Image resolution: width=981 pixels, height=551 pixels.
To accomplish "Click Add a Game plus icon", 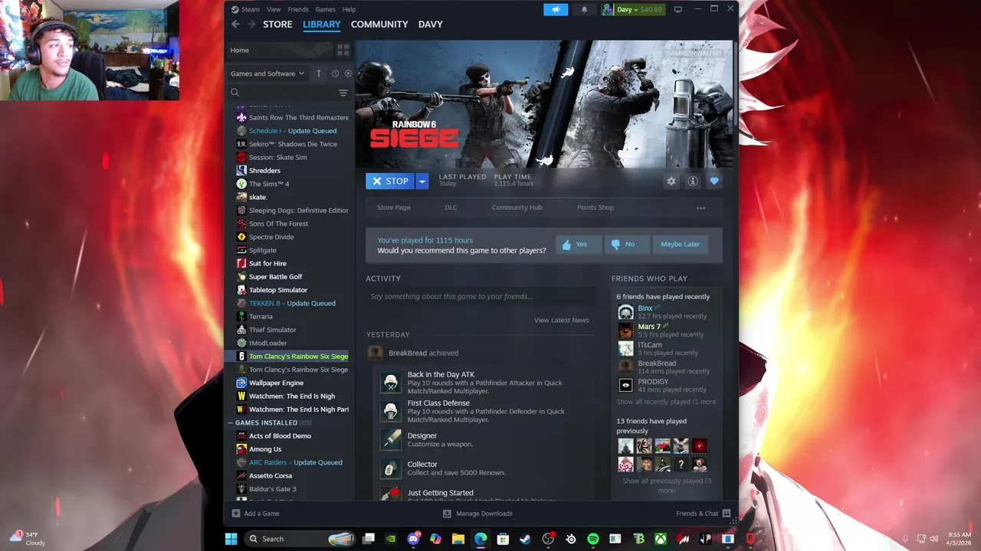I will (x=236, y=514).
